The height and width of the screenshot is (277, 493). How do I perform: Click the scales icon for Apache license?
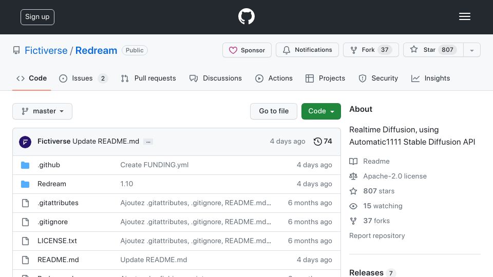(353, 176)
